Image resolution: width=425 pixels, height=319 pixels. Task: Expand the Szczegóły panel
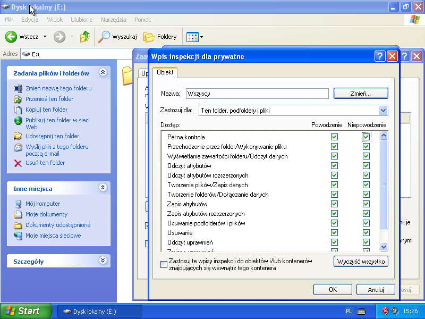(x=103, y=261)
